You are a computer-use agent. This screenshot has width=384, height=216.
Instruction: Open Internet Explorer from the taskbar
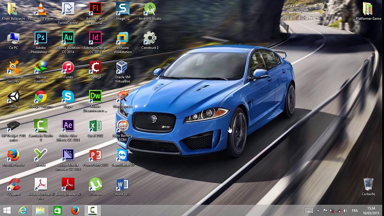(x=23, y=211)
